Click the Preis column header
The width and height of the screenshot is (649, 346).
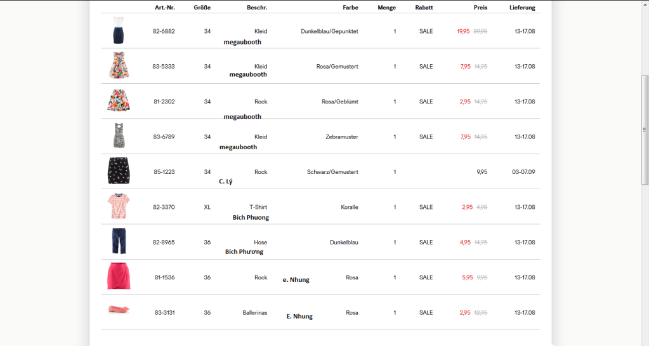pyautogui.click(x=480, y=8)
